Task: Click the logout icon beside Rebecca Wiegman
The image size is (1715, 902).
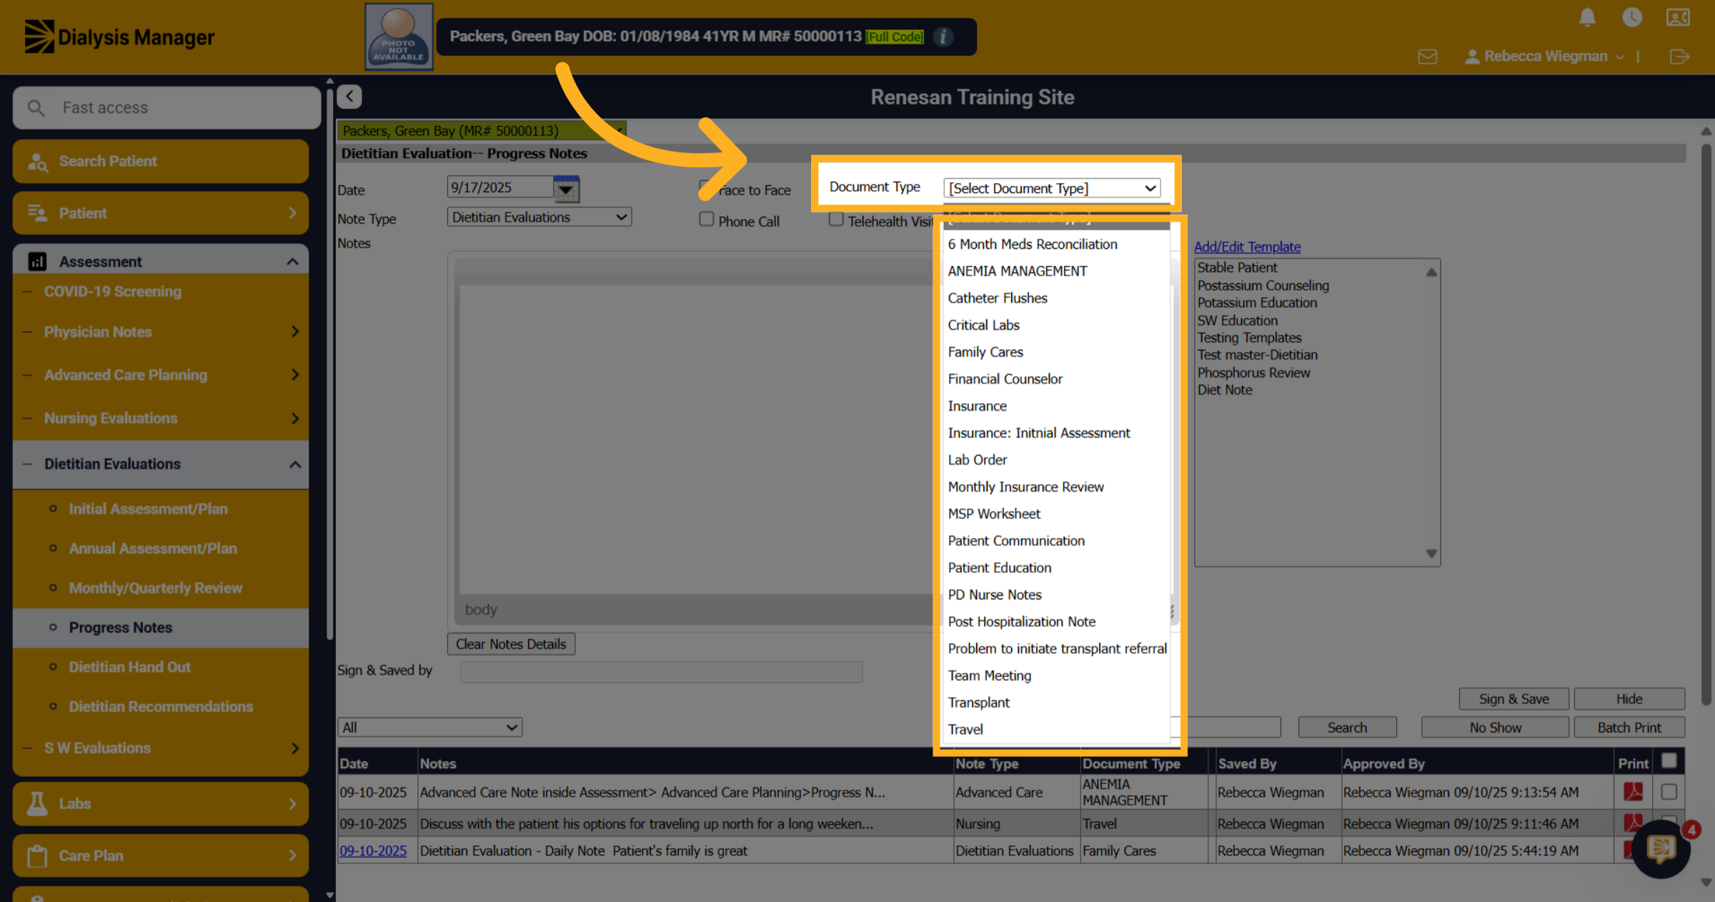Action: [x=1679, y=56]
